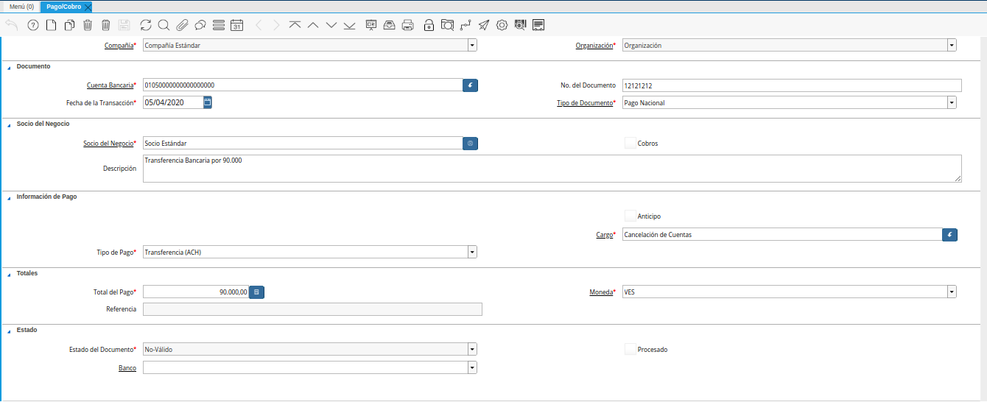987x402 pixels.
Task: Click the Descripción text area
Action: click(x=551, y=168)
